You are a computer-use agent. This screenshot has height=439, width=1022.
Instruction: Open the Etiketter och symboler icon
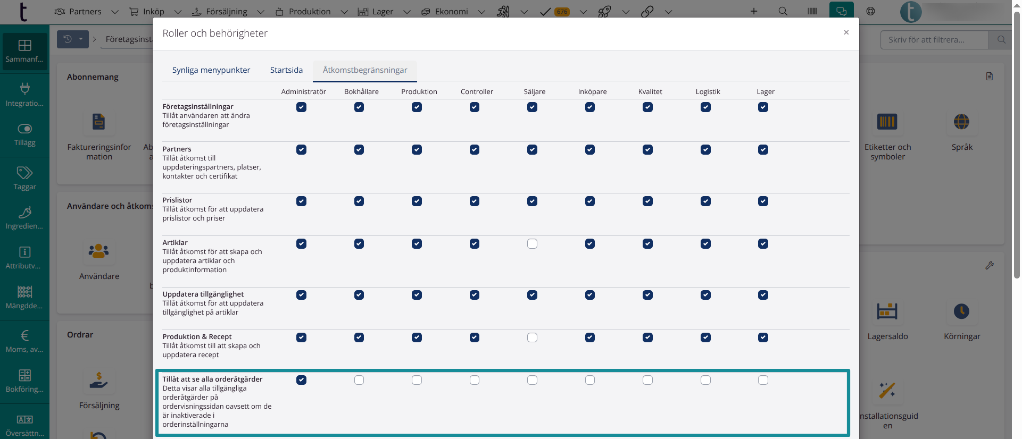tap(887, 122)
